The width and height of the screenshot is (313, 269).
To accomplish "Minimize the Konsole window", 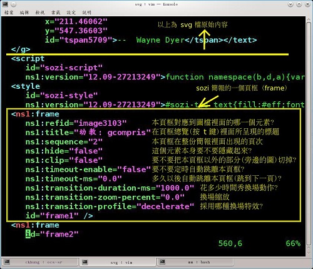I will [x=290, y=4].
